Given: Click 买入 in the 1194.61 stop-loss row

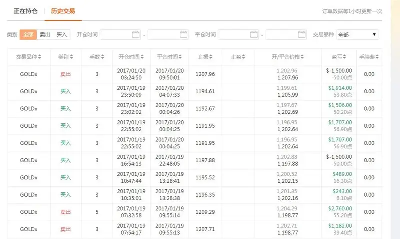Looking at the screenshot, I should [66, 91].
